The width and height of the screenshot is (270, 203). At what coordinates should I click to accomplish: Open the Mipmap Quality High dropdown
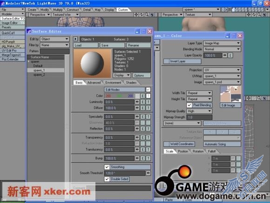(199, 111)
